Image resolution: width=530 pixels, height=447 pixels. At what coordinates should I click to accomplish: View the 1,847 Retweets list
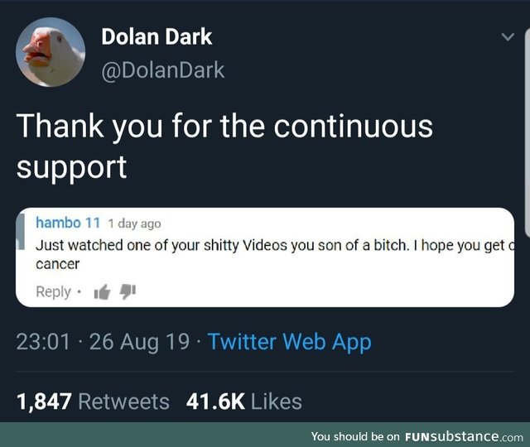(93, 401)
